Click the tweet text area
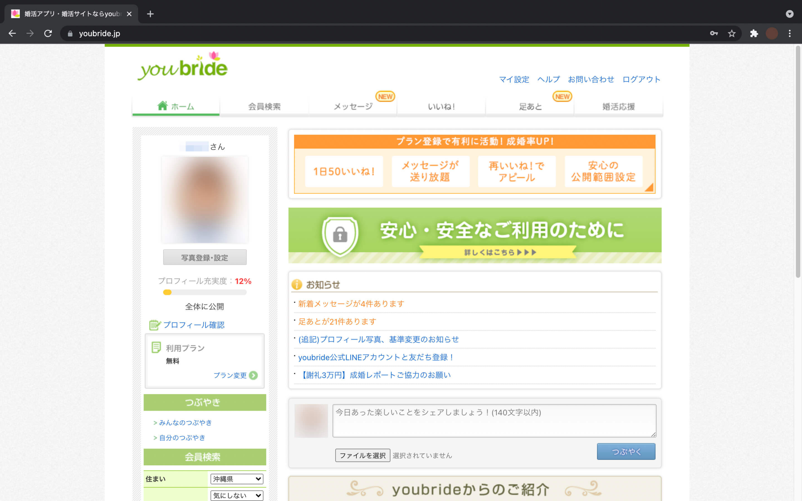 pyautogui.click(x=494, y=421)
